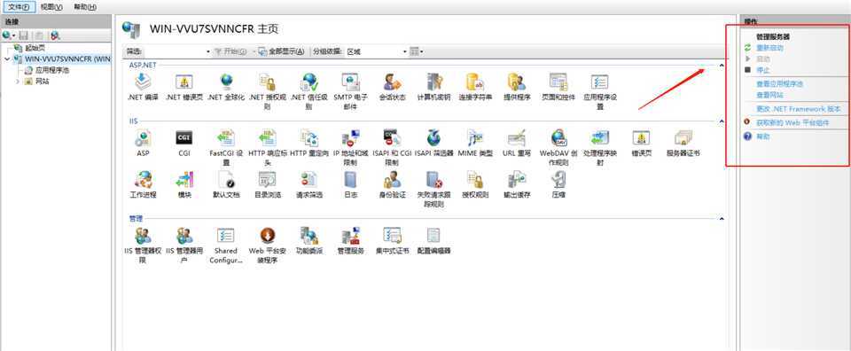Open HTTP 重定向 feature
851x351 pixels.
point(309,144)
